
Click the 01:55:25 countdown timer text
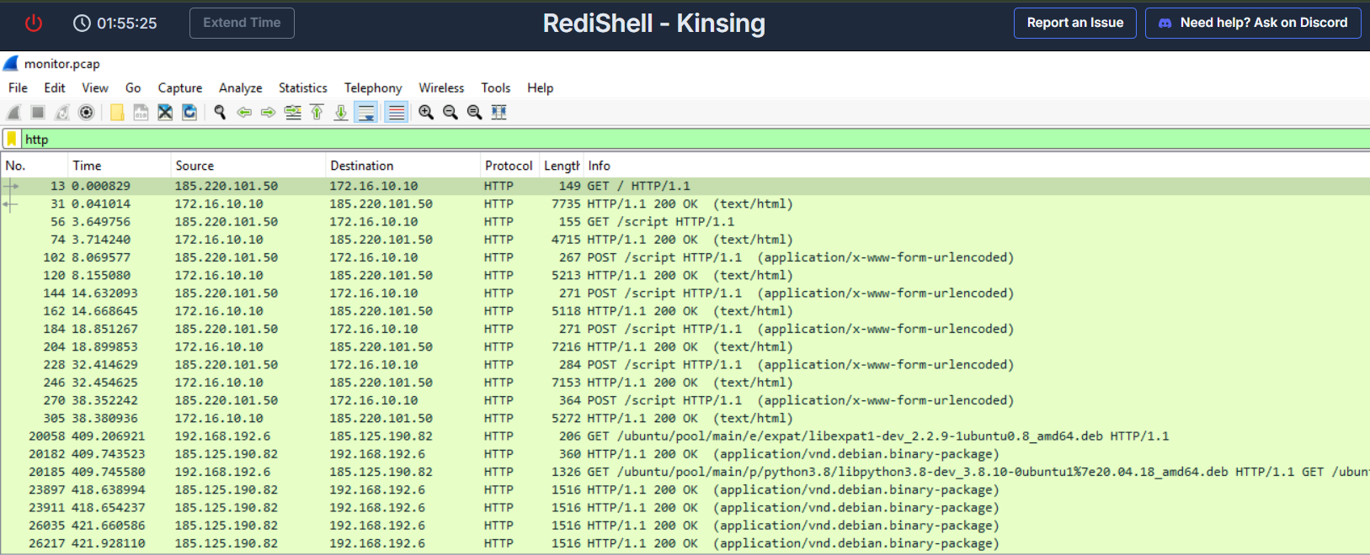click(x=127, y=24)
